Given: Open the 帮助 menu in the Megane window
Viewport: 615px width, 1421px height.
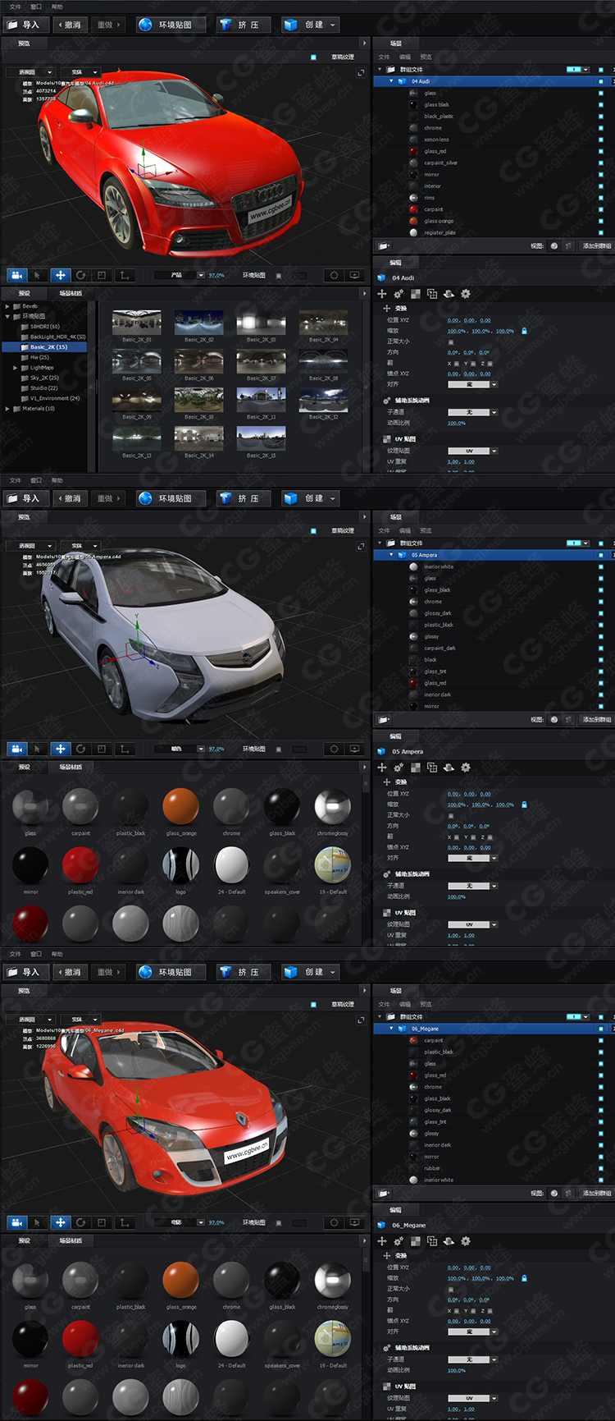Looking at the screenshot, I should click(x=57, y=954).
